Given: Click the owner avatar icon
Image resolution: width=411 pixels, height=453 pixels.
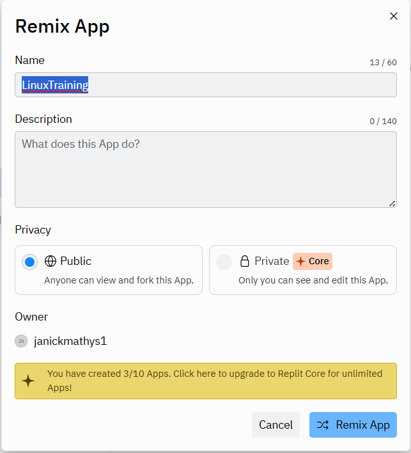Looking at the screenshot, I should (21, 341).
